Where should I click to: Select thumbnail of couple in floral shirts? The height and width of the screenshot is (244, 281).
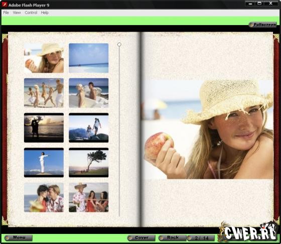(44, 197)
